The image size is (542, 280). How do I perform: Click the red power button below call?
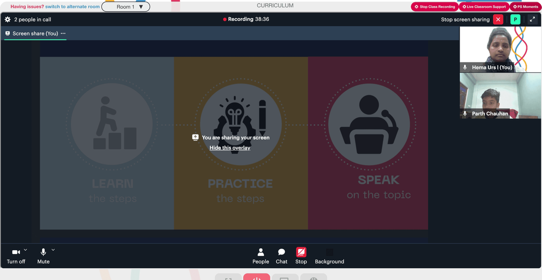click(x=256, y=277)
